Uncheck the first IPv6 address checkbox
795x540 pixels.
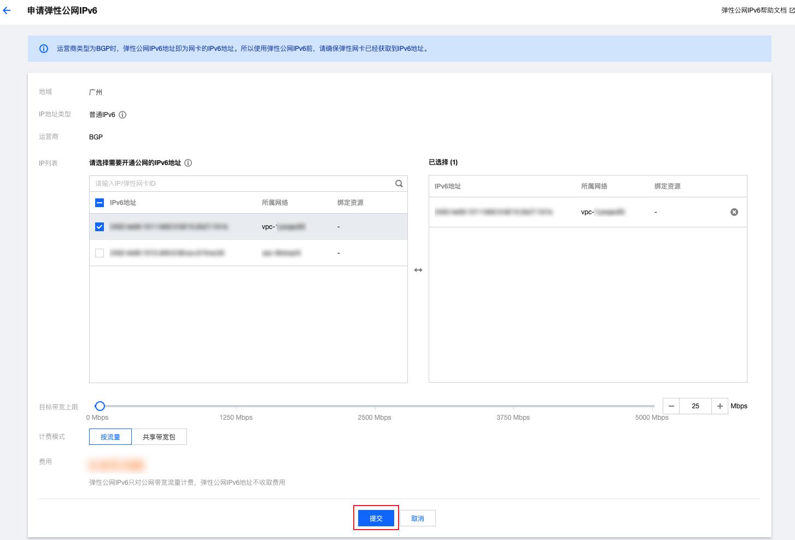pyautogui.click(x=100, y=227)
